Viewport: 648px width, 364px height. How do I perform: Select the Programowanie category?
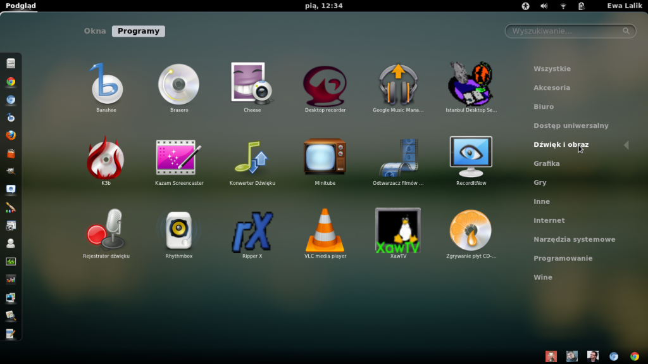563,258
